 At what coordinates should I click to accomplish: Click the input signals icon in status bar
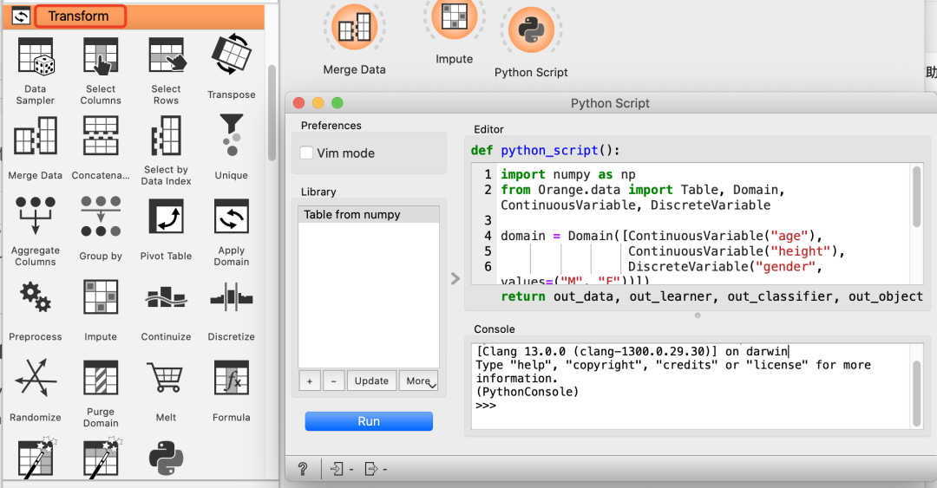[337, 469]
